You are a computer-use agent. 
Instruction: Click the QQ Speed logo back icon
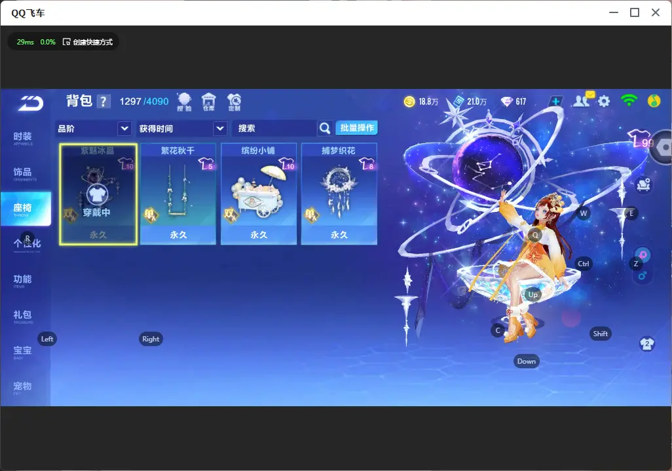click(30, 103)
